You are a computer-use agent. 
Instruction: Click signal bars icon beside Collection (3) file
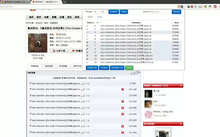pyautogui.click(x=83, y=96)
